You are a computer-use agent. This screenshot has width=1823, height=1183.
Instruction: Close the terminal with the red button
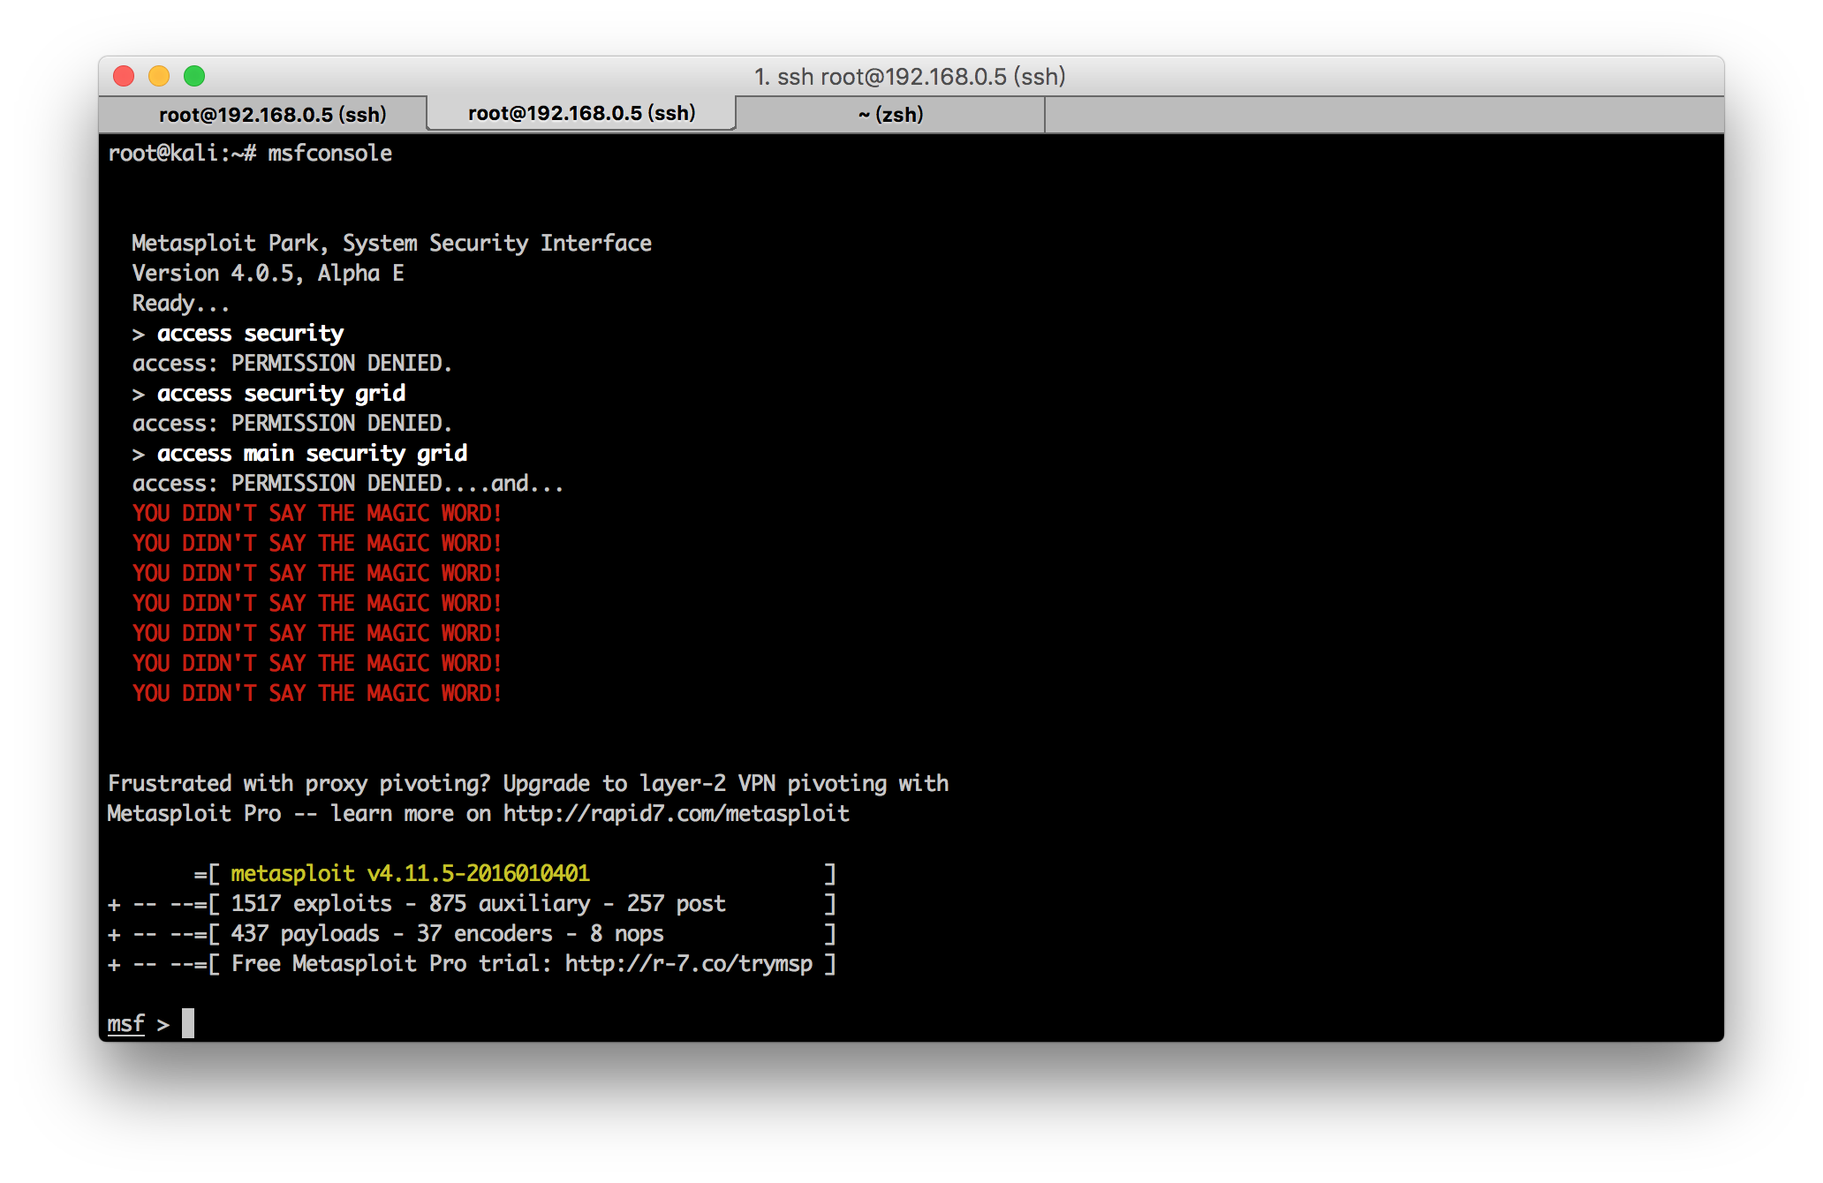[124, 76]
